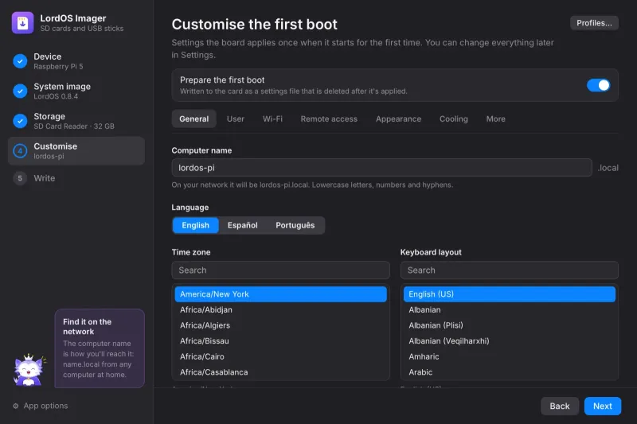The width and height of the screenshot is (637, 424).
Task: Switch to the General tab
Action: coord(193,119)
